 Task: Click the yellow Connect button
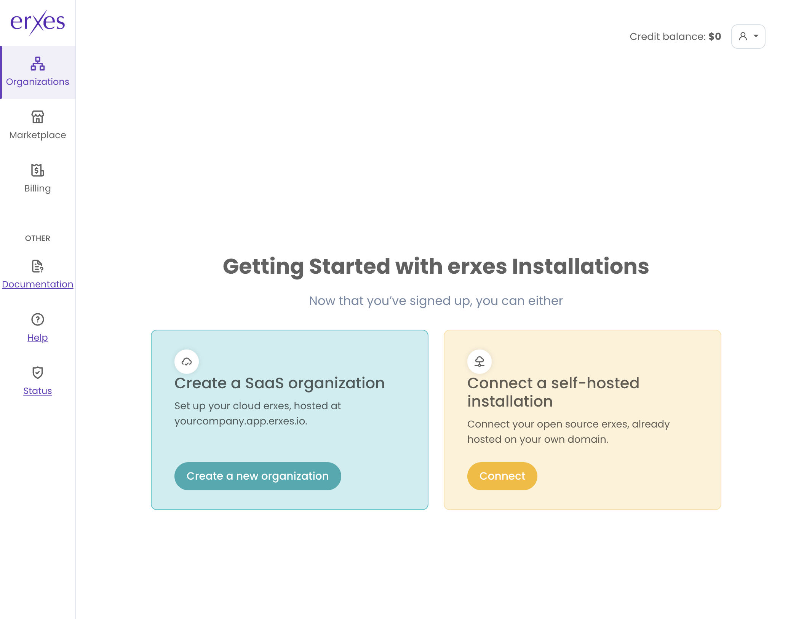point(502,476)
